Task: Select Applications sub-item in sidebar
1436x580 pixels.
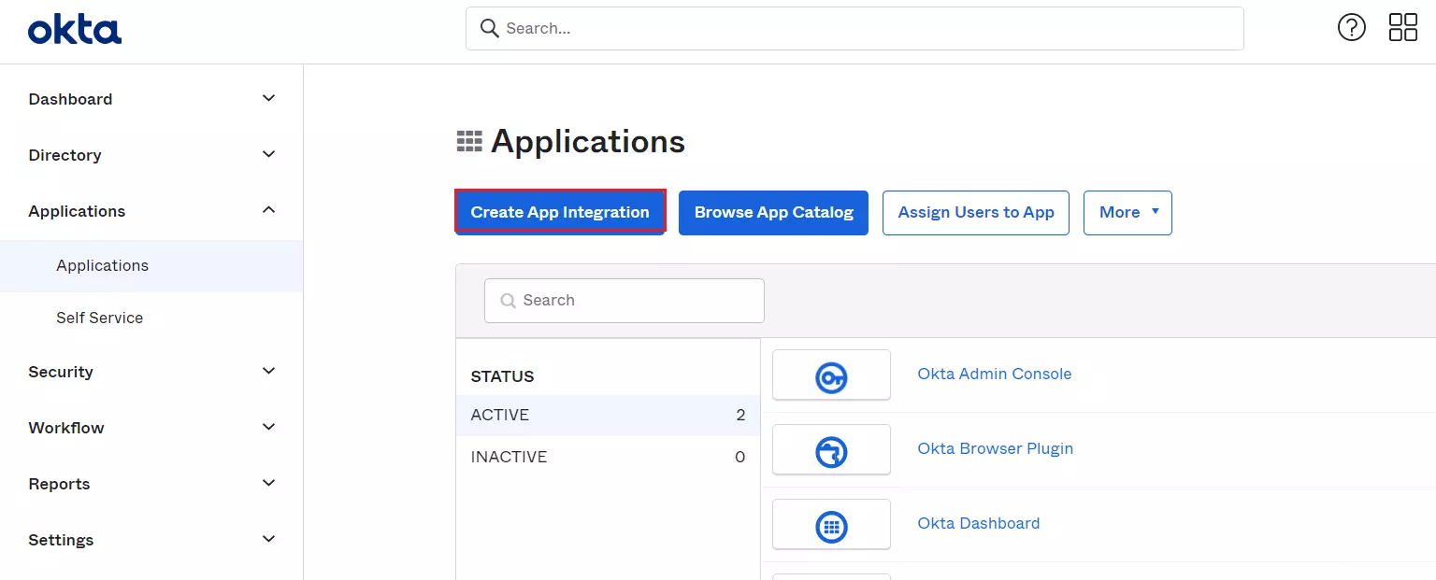Action: [x=151, y=266]
